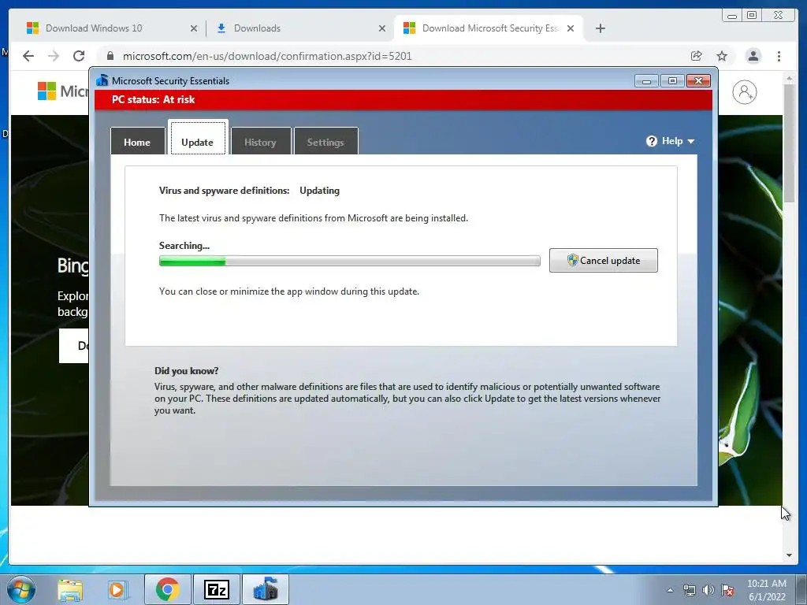Click the 'Updating' definitions status text

click(x=320, y=191)
